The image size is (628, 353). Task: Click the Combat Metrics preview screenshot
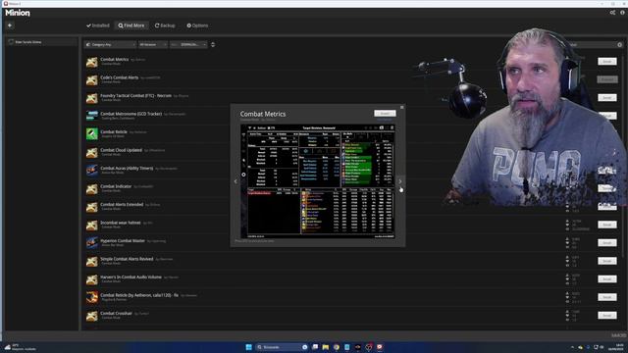click(318, 181)
